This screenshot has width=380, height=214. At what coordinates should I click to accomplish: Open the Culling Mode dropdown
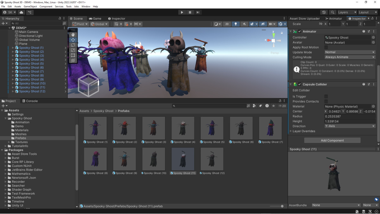tap(350, 57)
